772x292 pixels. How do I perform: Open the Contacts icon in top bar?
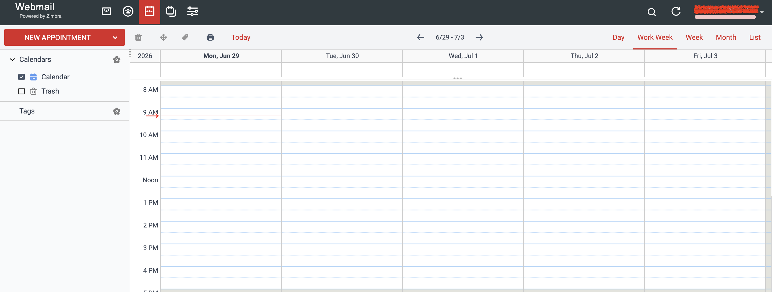click(128, 11)
